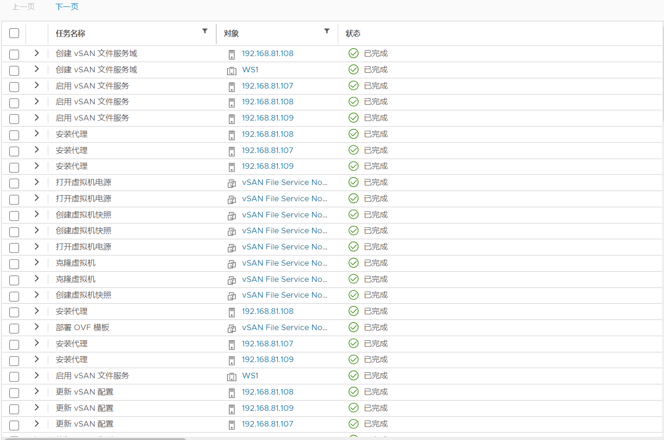Sort by the 任务名称 column header

[71, 33]
